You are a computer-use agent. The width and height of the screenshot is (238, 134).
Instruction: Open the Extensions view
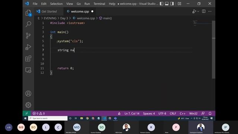pyautogui.click(x=28, y=58)
